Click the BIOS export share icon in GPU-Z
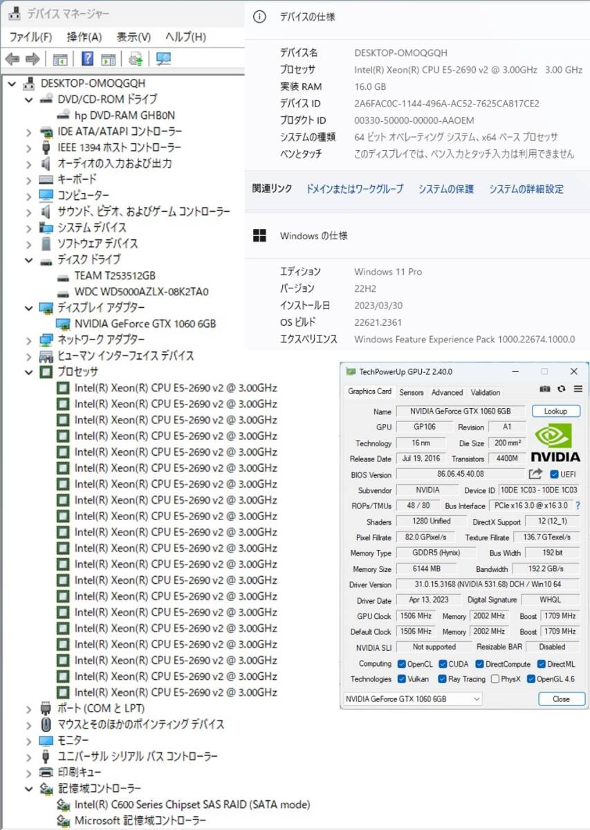The width and height of the screenshot is (590, 830). (x=535, y=474)
